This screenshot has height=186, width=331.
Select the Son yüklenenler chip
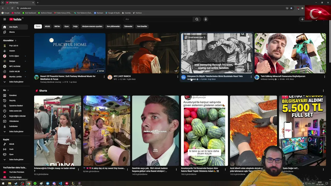point(113,26)
